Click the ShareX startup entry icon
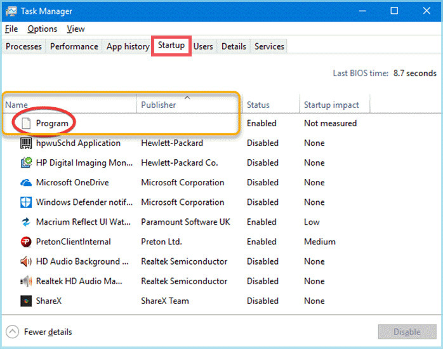 [26, 301]
